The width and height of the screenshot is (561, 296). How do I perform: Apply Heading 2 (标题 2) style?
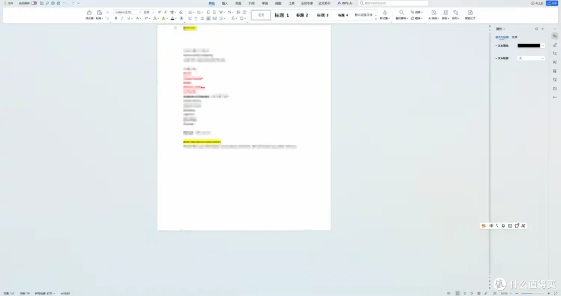click(302, 15)
